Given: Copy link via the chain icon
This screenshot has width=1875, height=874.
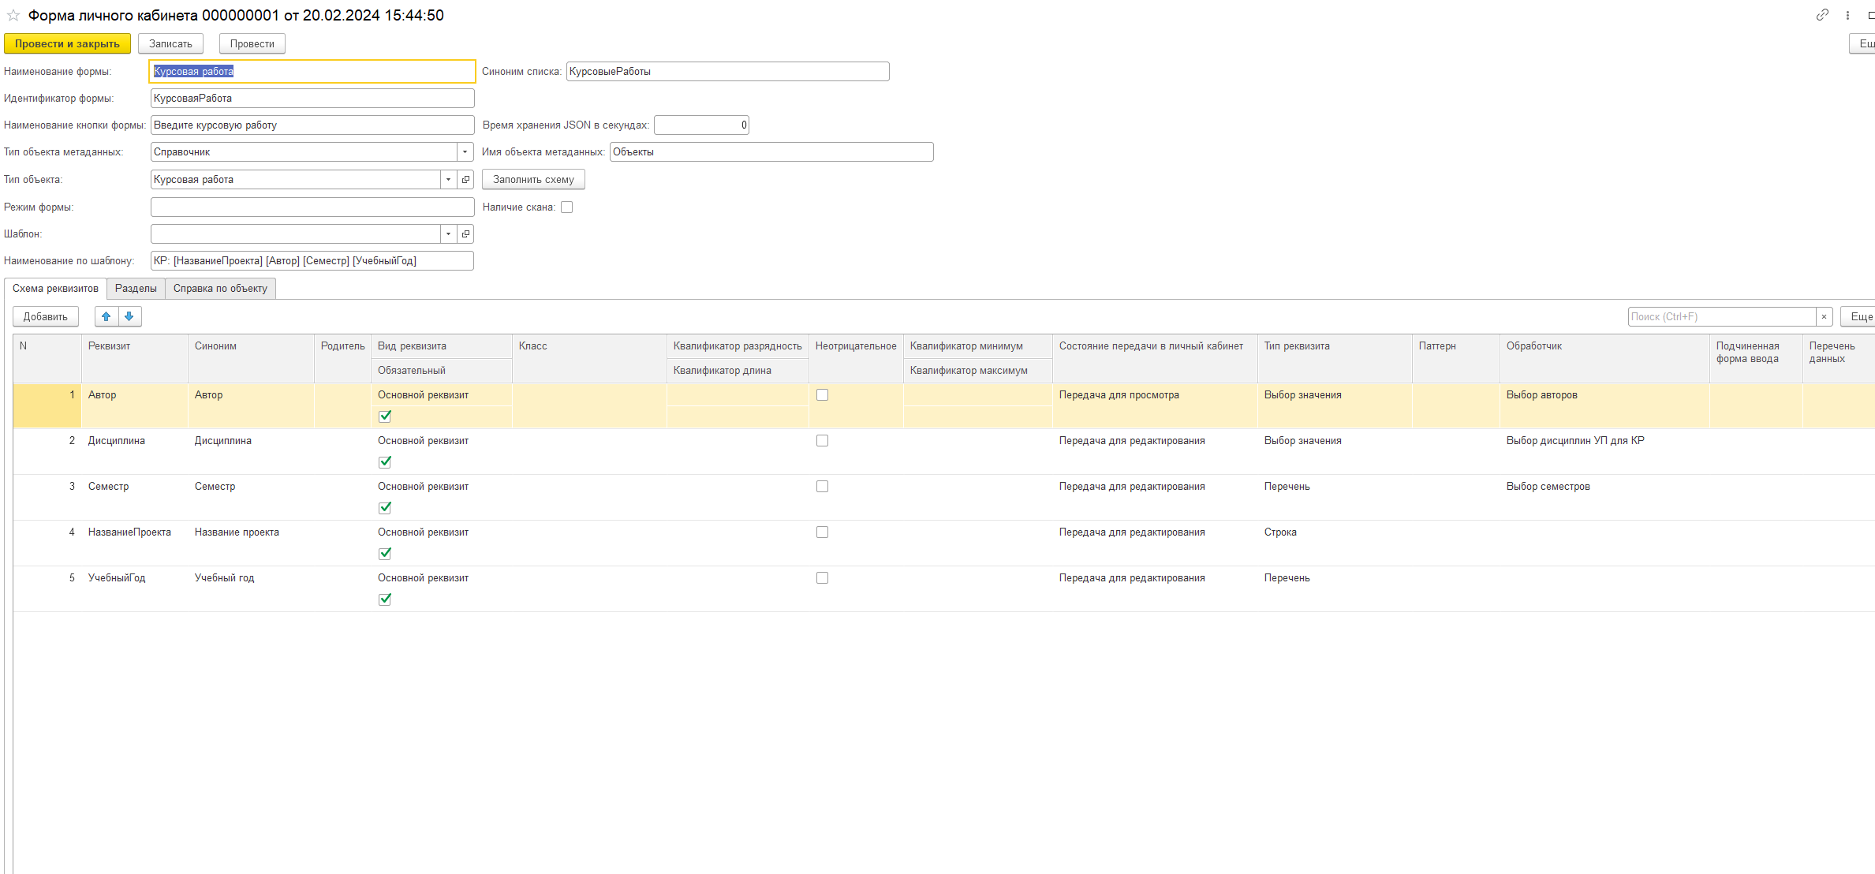Looking at the screenshot, I should pos(1822,15).
